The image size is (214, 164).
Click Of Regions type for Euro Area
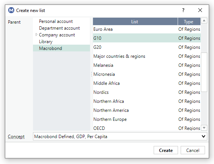[x=189, y=29]
